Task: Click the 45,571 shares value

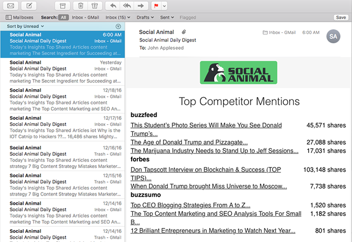Action: (326, 125)
